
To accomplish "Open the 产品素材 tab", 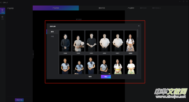I will coord(131,8).
